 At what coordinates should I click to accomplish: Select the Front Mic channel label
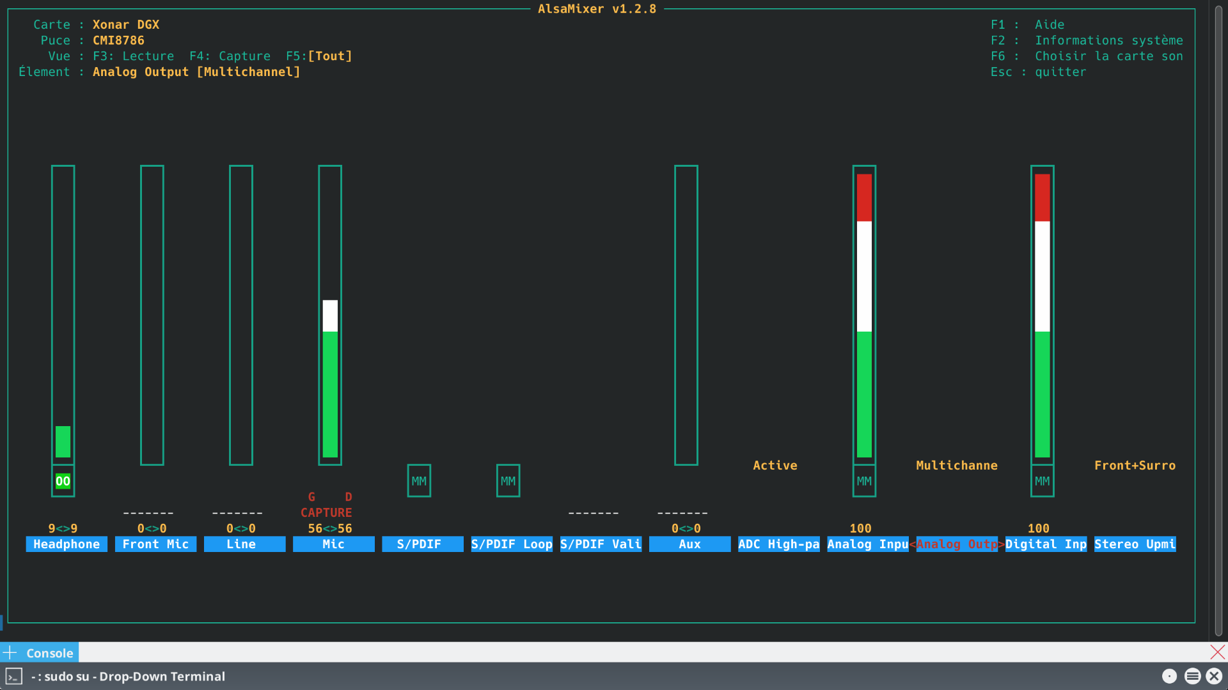[x=155, y=544]
